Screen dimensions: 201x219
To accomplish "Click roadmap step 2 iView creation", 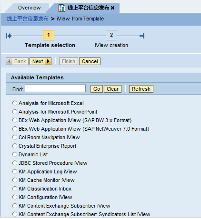I will coord(111,35).
